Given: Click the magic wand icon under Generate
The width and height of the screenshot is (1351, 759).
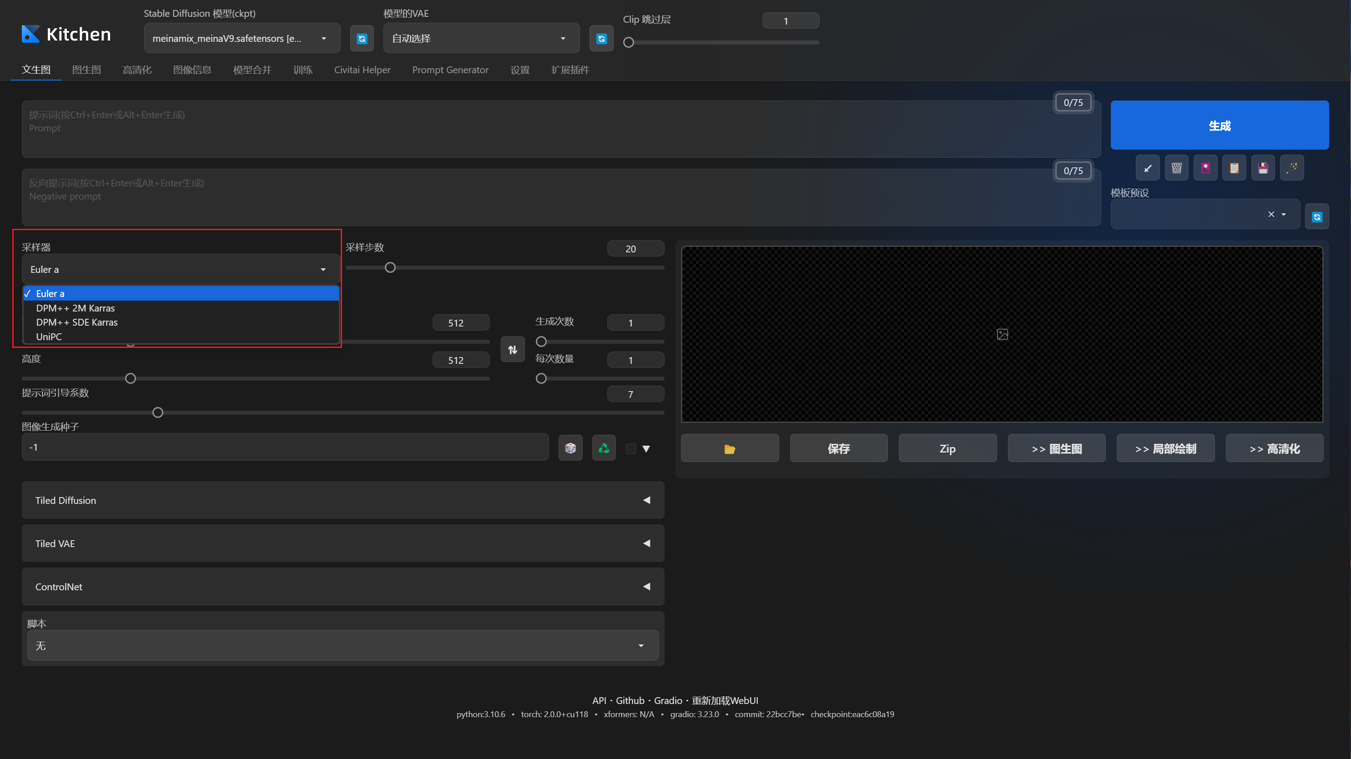Looking at the screenshot, I should tap(1292, 168).
